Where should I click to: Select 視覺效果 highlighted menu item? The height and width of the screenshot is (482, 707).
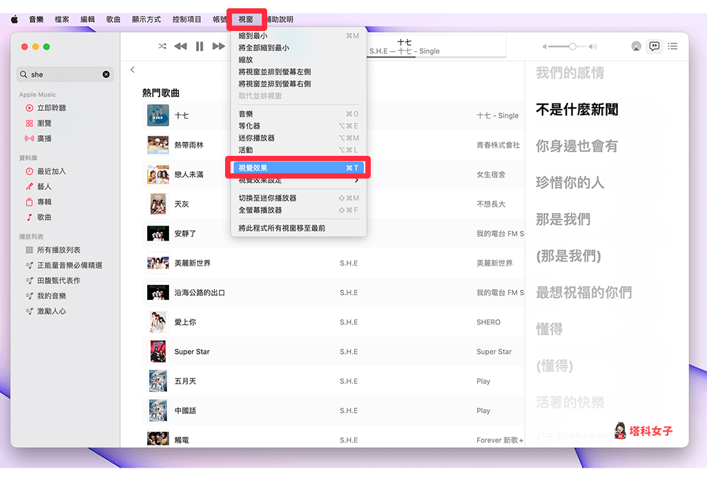(x=298, y=168)
